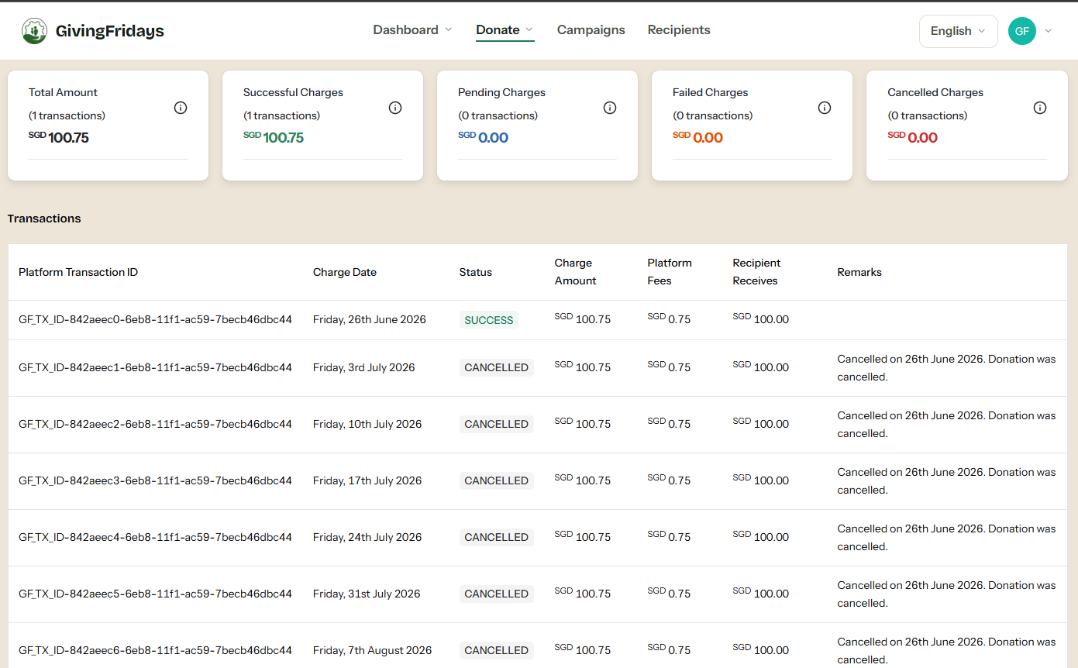This screenshot has width=1078, height=668.
Task: Expand the Dashboard menu
Action: click(x=412, y=30)
